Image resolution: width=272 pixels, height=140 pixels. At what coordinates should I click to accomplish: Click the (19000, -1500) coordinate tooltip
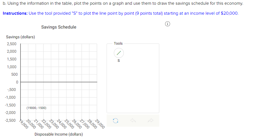coord(37,108)
